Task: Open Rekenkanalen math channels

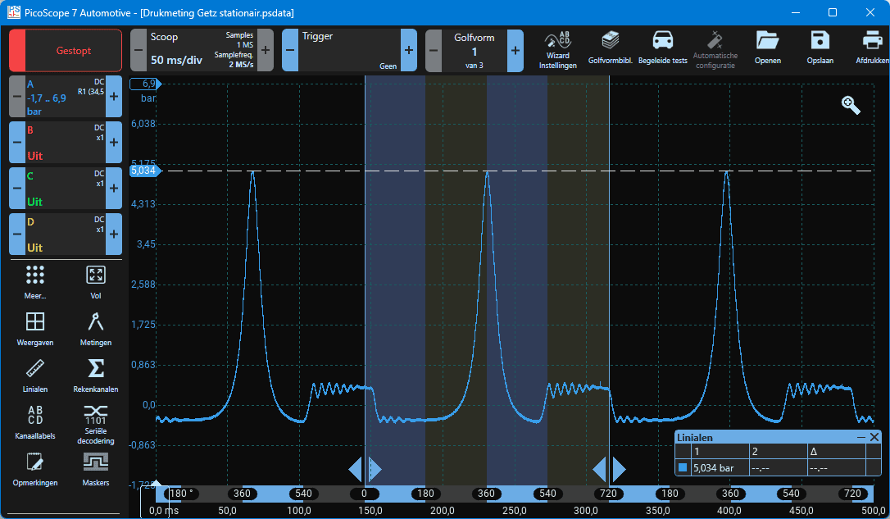Action: pyautogui.click(x=96, y=374)
